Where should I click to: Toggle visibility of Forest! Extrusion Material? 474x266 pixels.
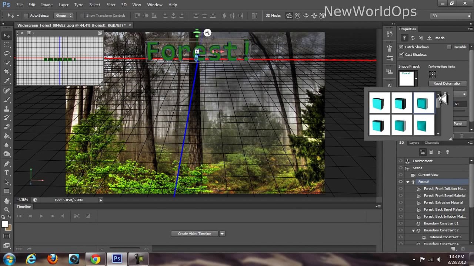pos(401,202)
